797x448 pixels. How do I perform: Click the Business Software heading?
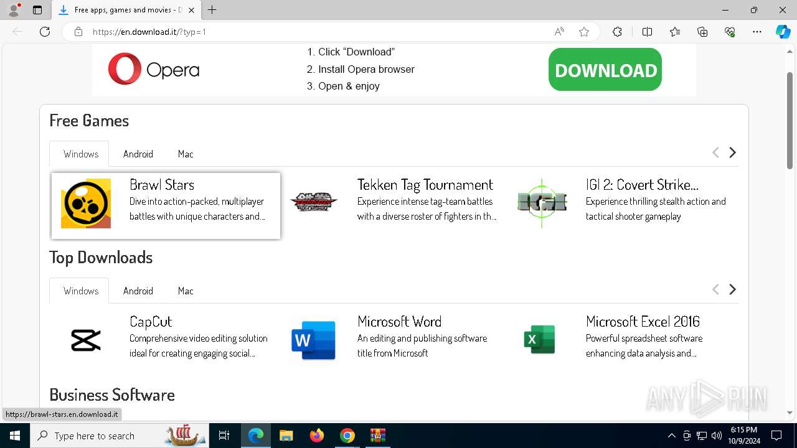tap(112, 395)
